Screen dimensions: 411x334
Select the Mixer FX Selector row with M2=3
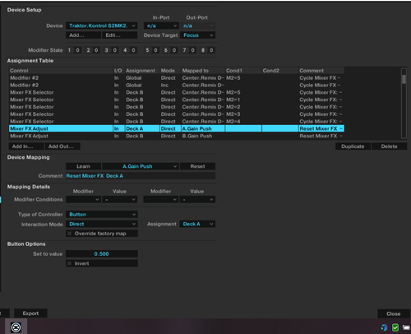177,114
